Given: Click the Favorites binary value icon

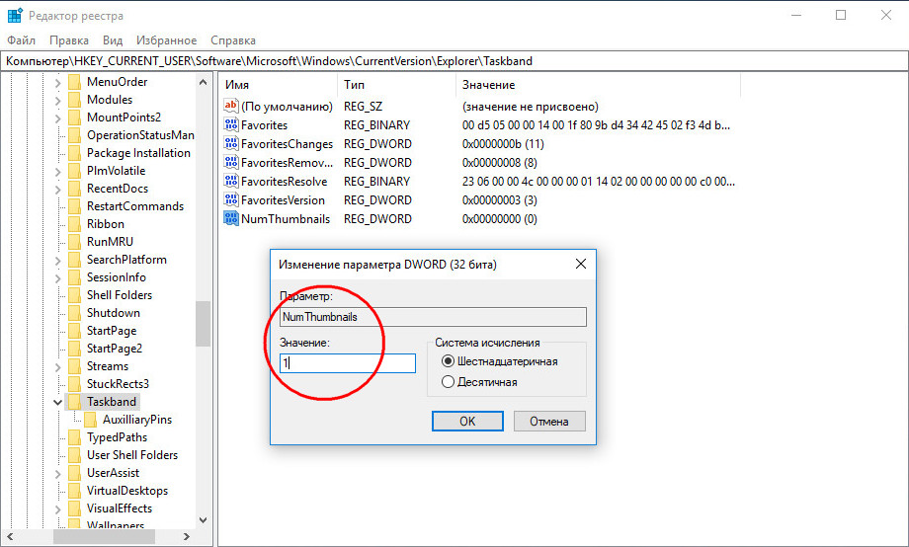Looking at the screenshot, I should (231, 124).
